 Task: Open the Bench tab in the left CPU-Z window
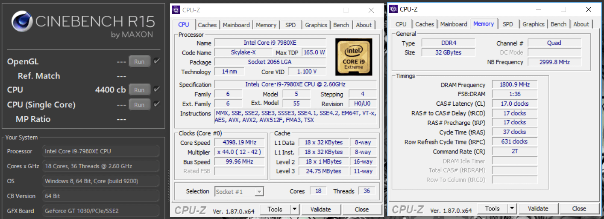coord(341,25)
